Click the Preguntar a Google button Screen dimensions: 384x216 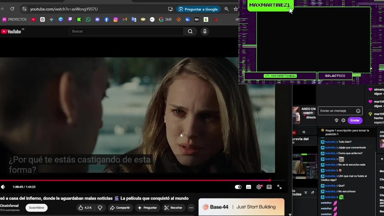click(x=198, y=9)
